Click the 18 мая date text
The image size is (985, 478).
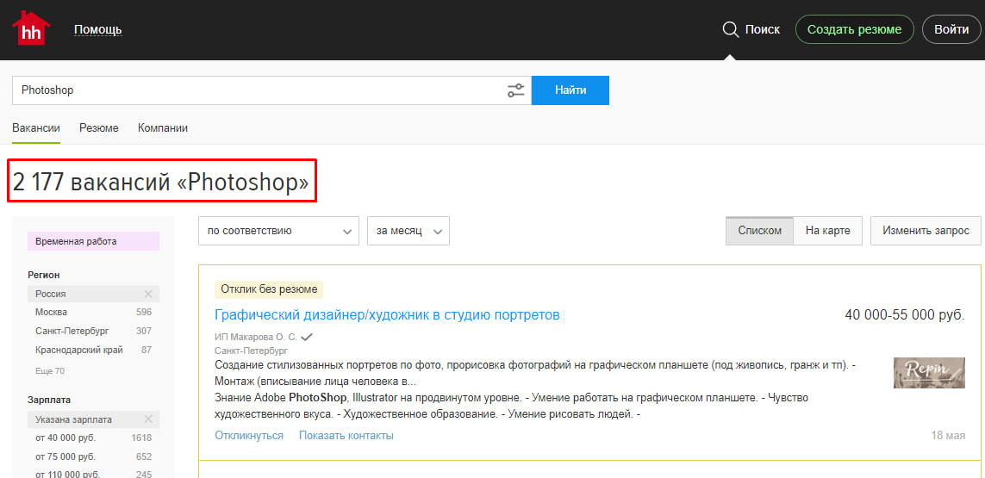pyautogui.click(x=948, y=435)
